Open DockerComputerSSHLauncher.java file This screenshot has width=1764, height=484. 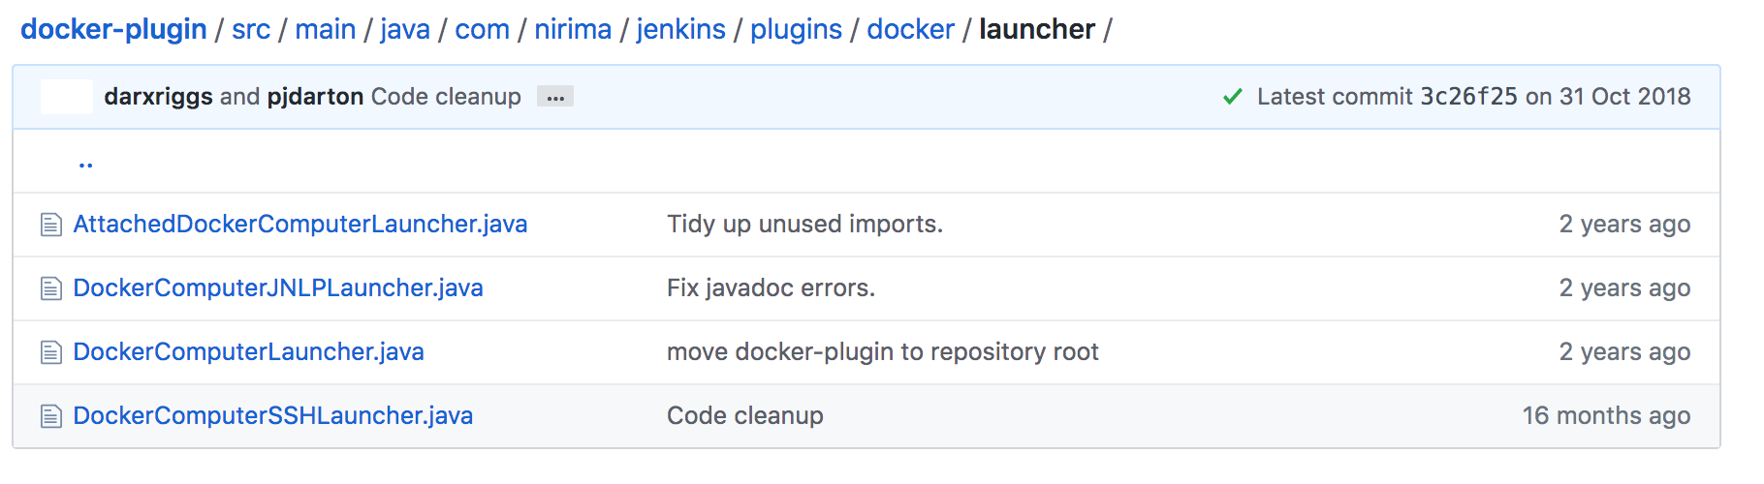coord(273,416)
